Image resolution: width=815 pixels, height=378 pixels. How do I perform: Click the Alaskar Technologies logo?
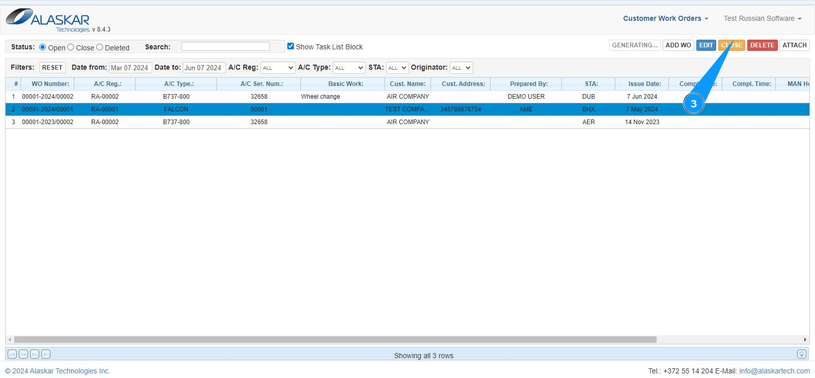click(x=48, y=19)
